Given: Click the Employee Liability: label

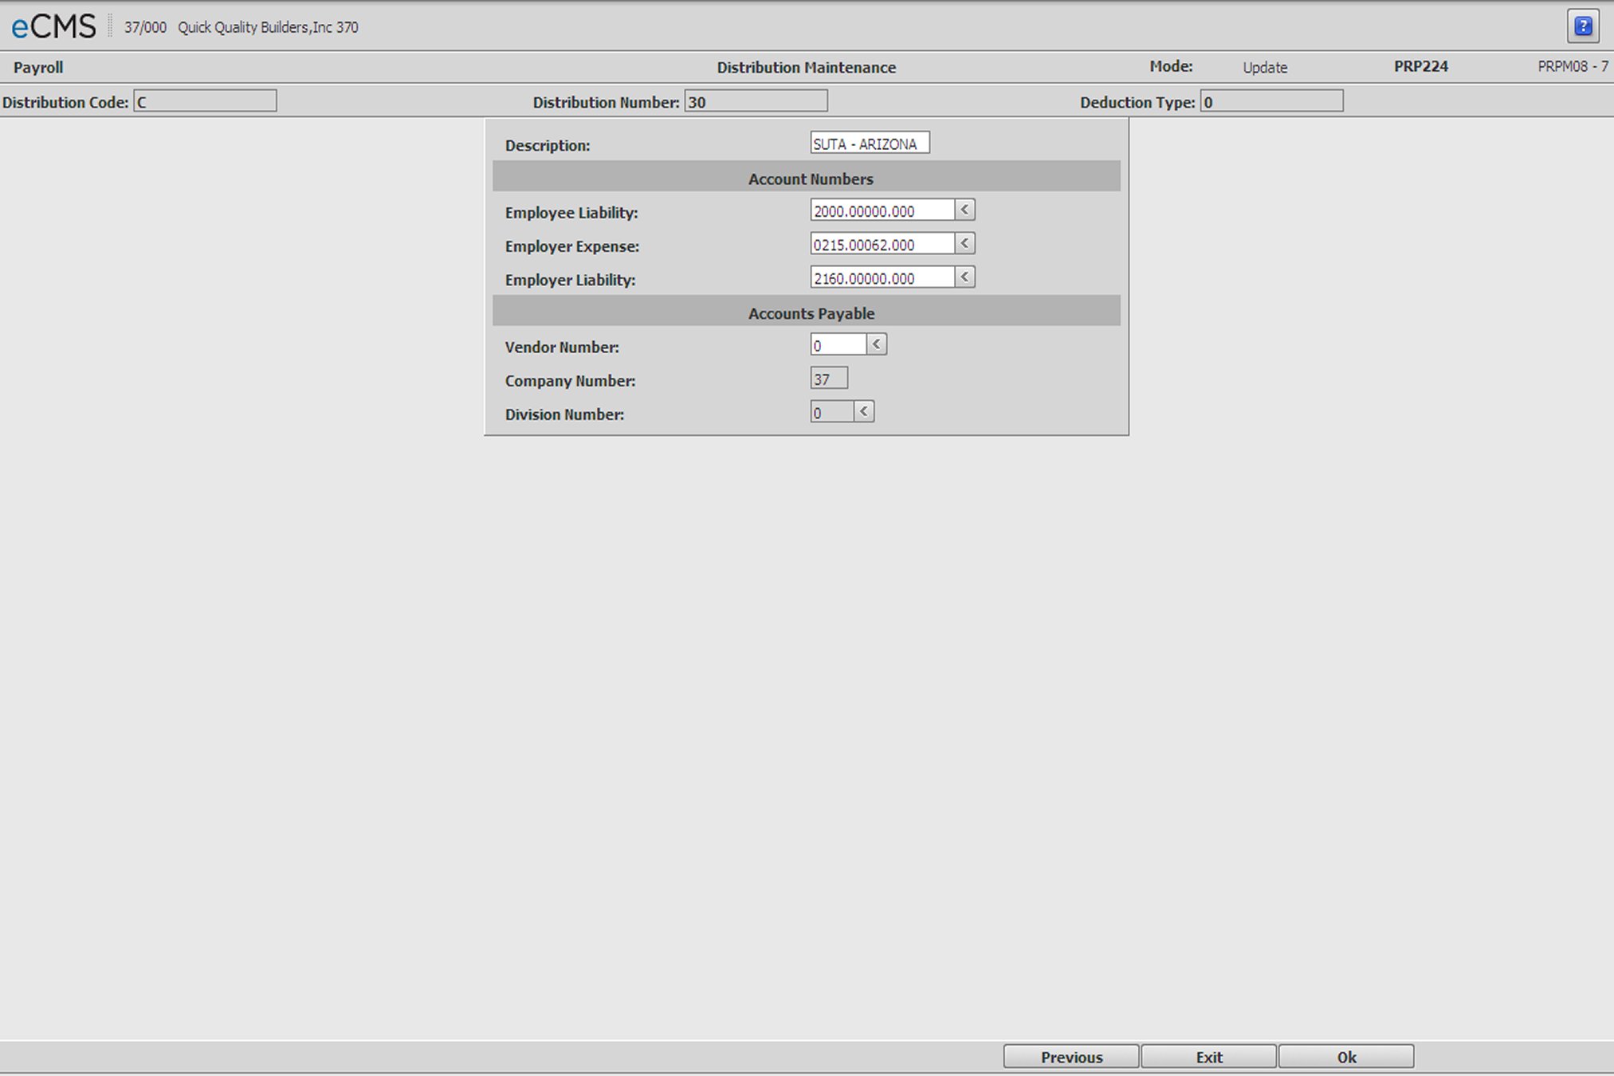Looking at the screenshot, I should tap(571, 213).
